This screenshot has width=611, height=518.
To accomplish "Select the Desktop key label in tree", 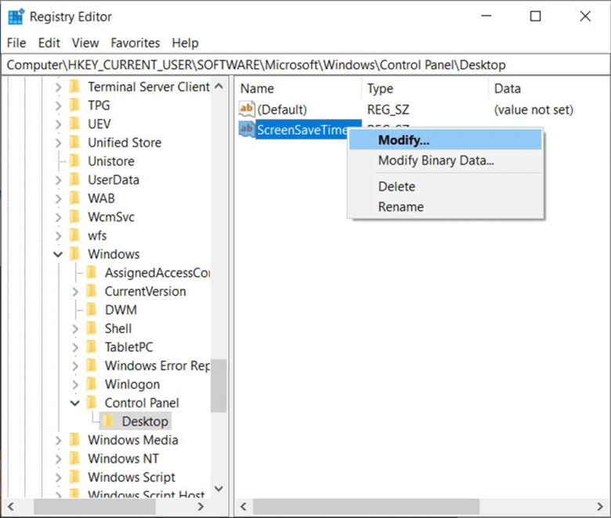I will coord(145,422).
